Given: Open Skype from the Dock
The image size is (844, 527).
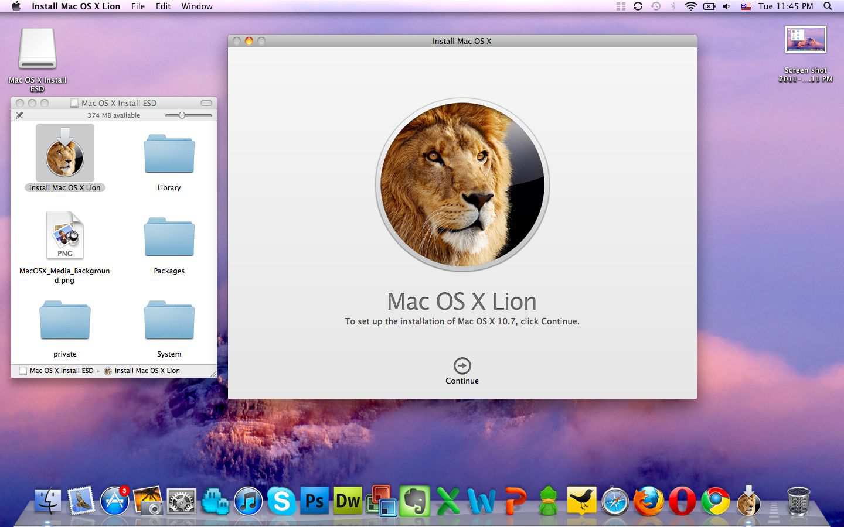Looking at the screenshot, I should point(281,502).
